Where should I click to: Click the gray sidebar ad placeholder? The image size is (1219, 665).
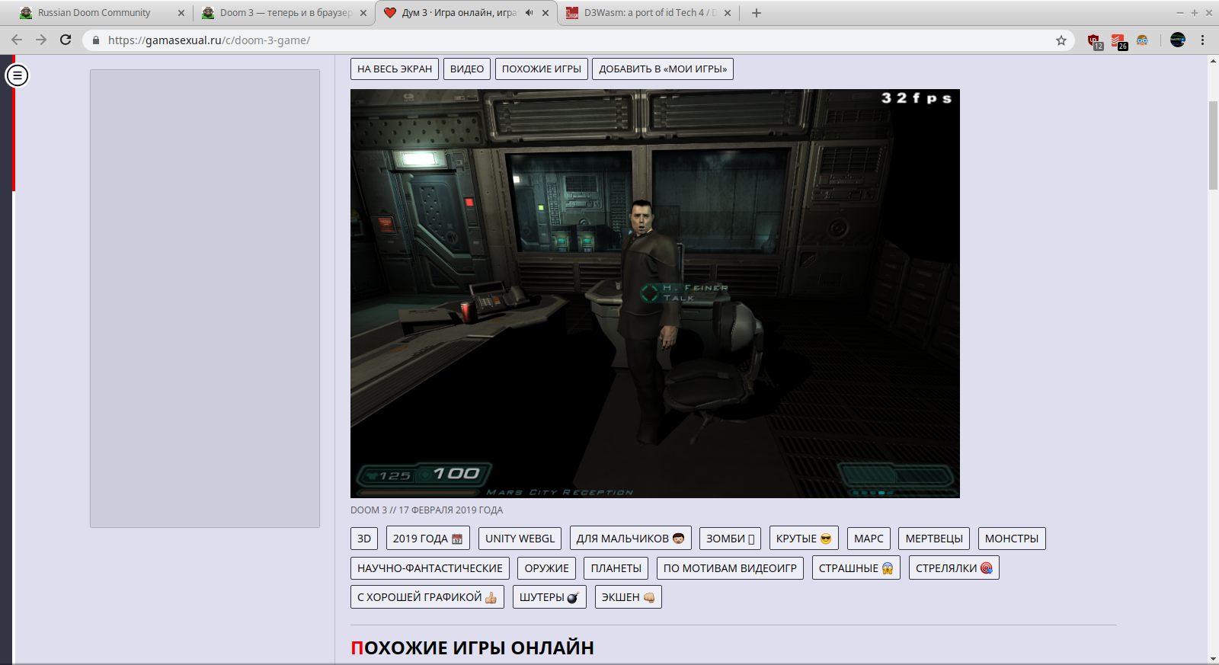205,299
